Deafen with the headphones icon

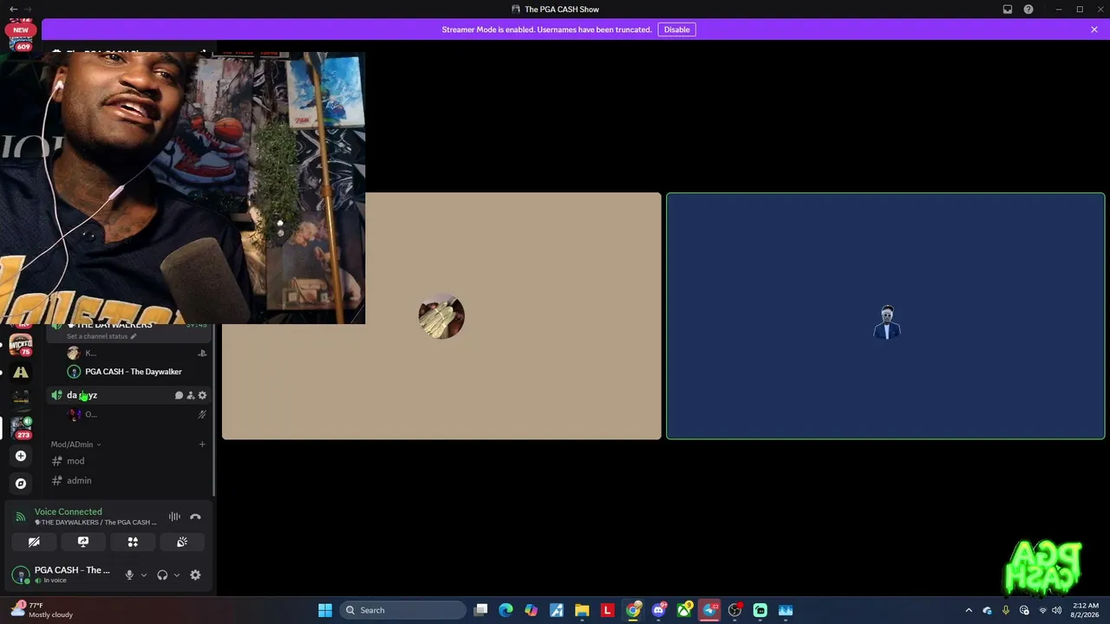tap(162, 575)
